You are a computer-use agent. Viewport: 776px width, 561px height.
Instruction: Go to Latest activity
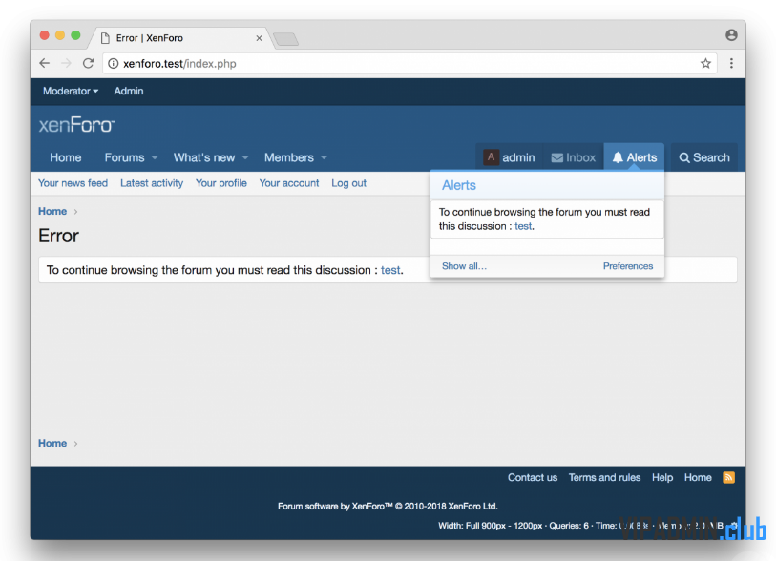152,183
